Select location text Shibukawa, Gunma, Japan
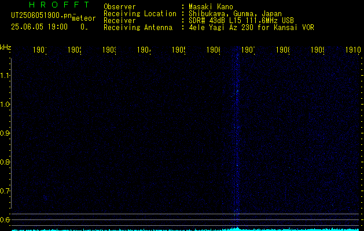Screen dimensions: 364x231 pos(235,14)
